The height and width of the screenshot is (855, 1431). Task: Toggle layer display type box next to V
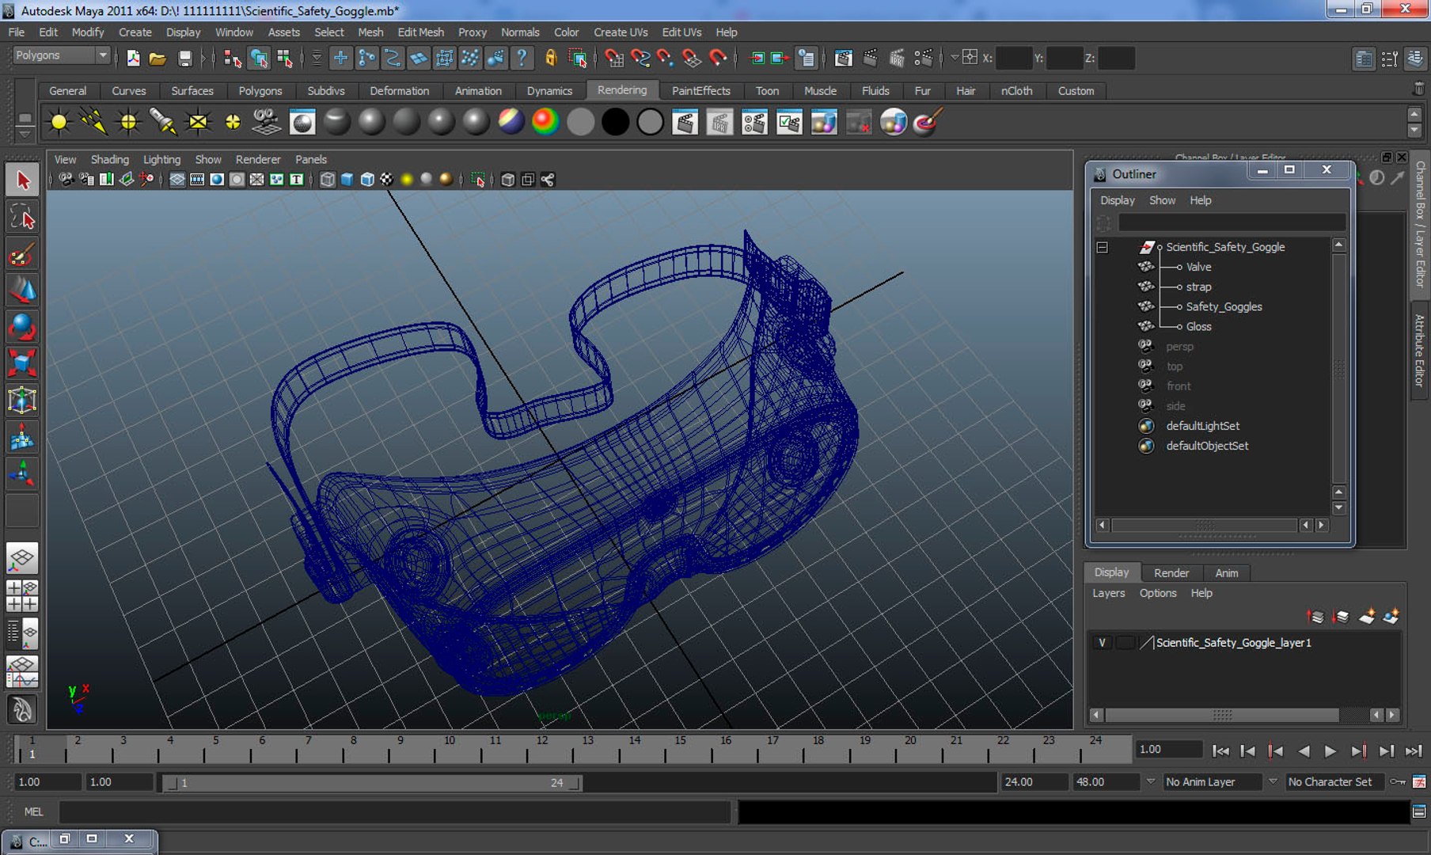1125,643
